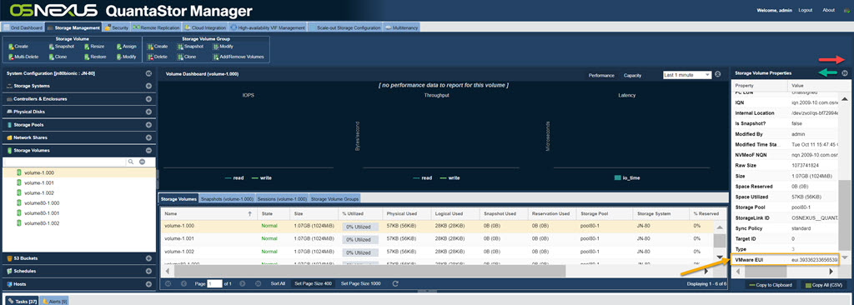
Task: Expand the Storage Systems section
Action: coord(148,86)
